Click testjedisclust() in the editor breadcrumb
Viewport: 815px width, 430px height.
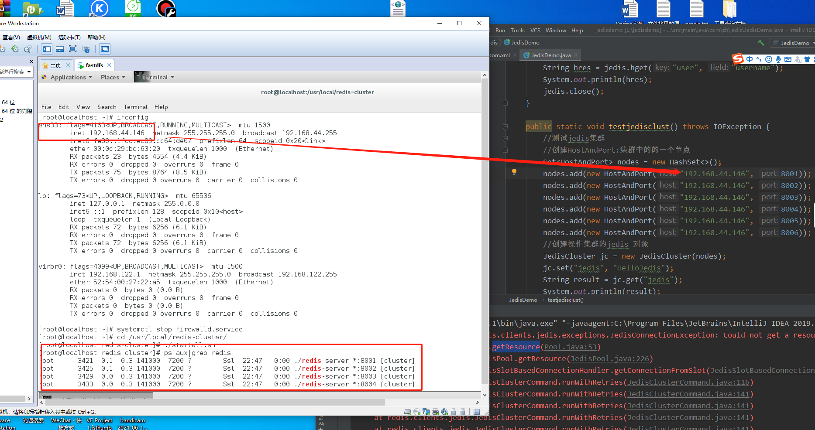click(565, 300)
